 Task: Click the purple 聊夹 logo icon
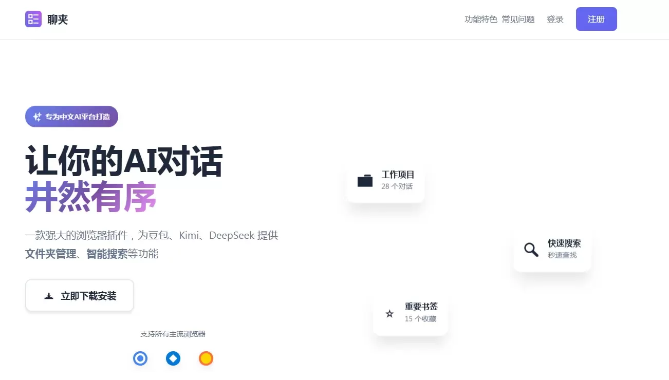point(33,19)
